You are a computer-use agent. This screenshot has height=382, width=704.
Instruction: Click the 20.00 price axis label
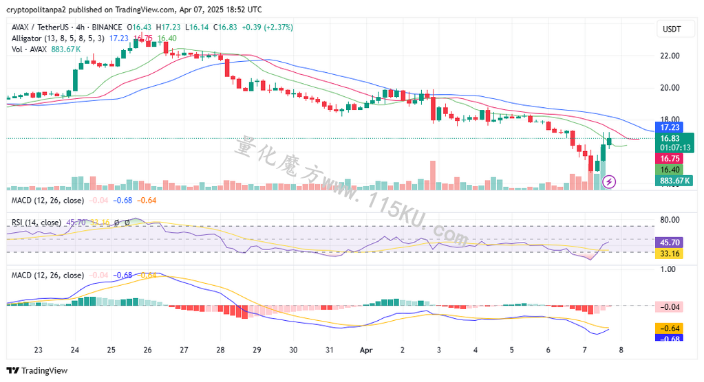click(x=670, y=87)
